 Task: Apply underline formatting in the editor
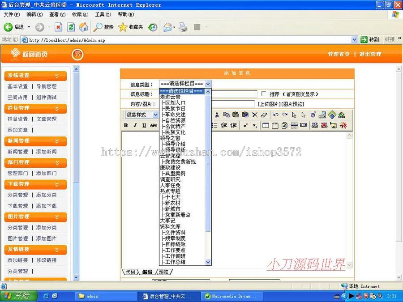[143, 126]
